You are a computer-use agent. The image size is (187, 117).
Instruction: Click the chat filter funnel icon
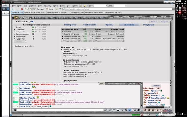(114, 110)
